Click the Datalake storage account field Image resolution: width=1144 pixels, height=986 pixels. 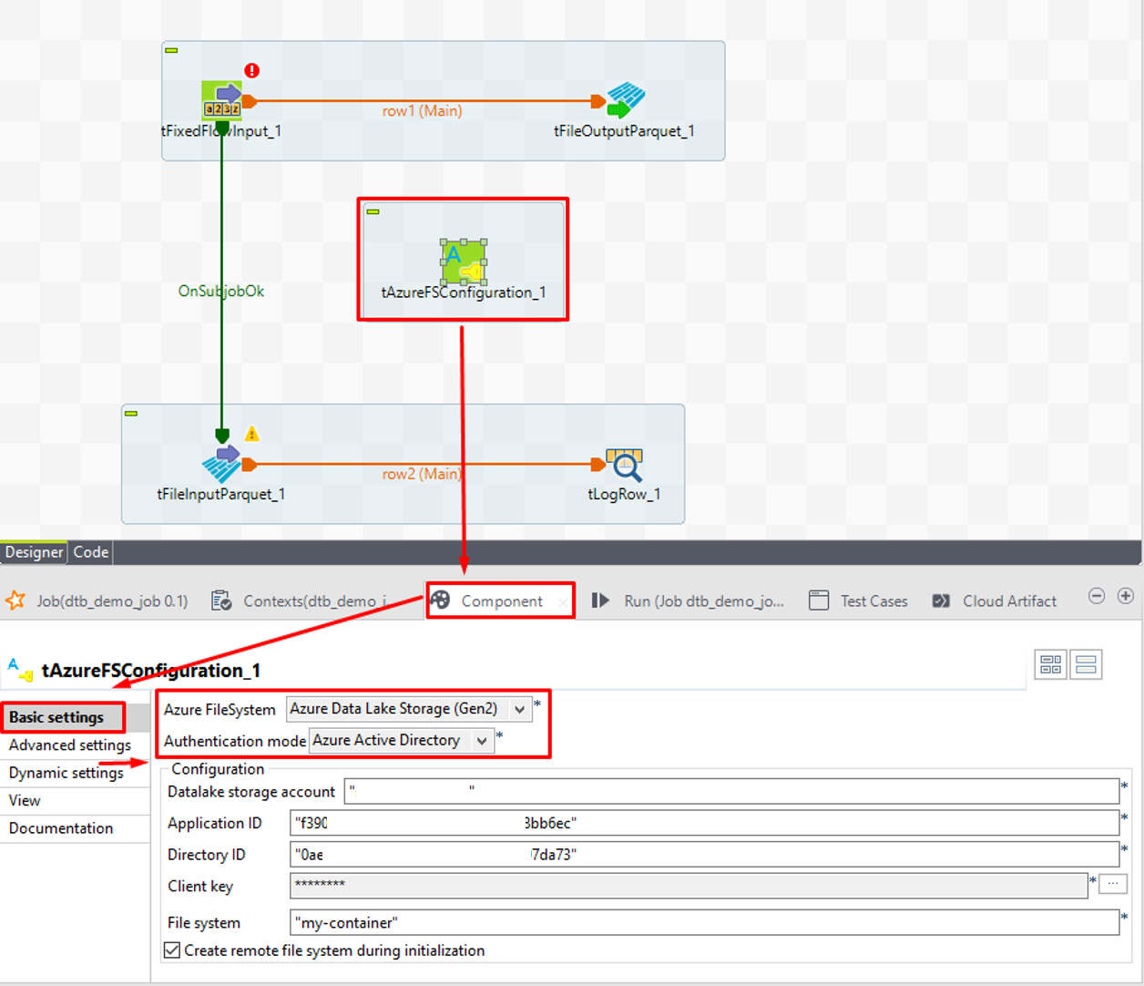(730, 792)
